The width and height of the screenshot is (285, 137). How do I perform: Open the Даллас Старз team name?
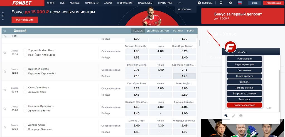tap(37, 125)
